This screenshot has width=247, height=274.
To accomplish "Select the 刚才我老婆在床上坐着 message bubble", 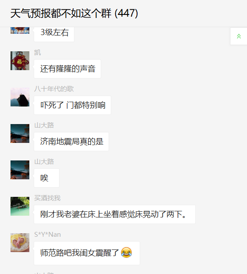I will point(115,214).
